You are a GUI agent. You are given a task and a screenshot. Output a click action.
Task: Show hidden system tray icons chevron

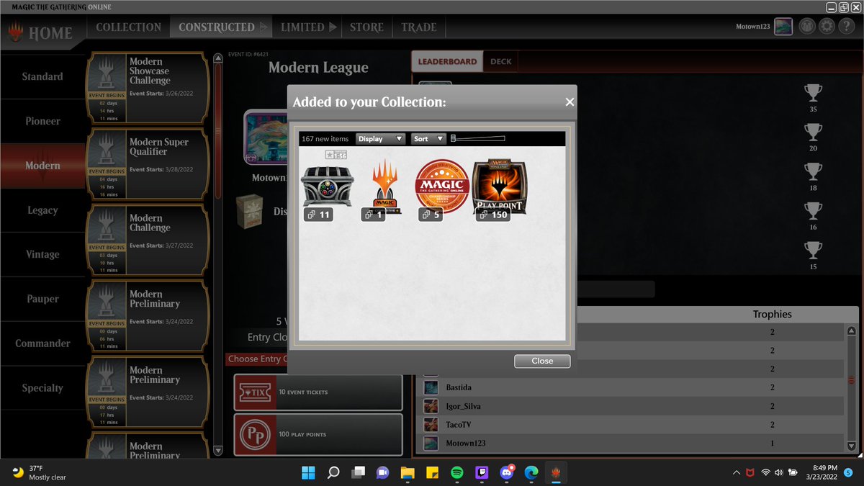tap(736, 472)
